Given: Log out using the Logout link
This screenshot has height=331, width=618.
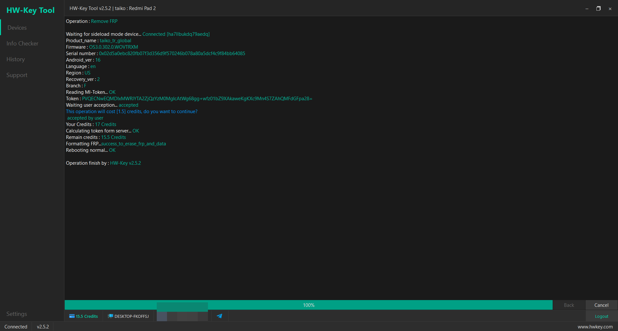Looking at the screenshot, I should [602, 316].
